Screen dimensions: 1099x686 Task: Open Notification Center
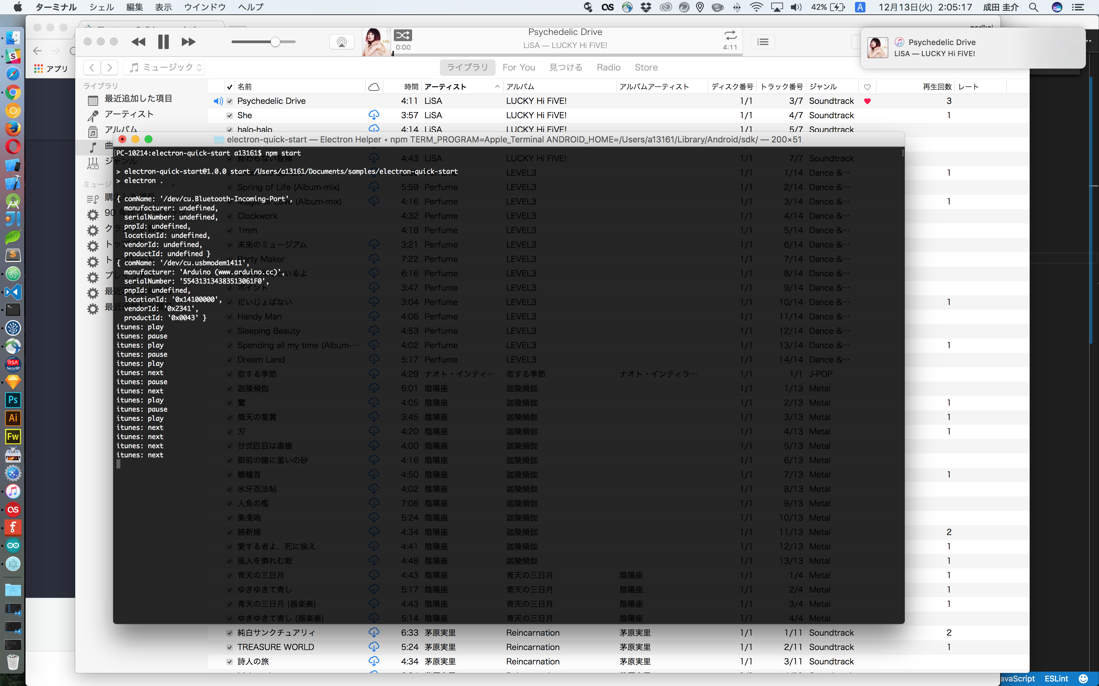[x=1078, y=7]
